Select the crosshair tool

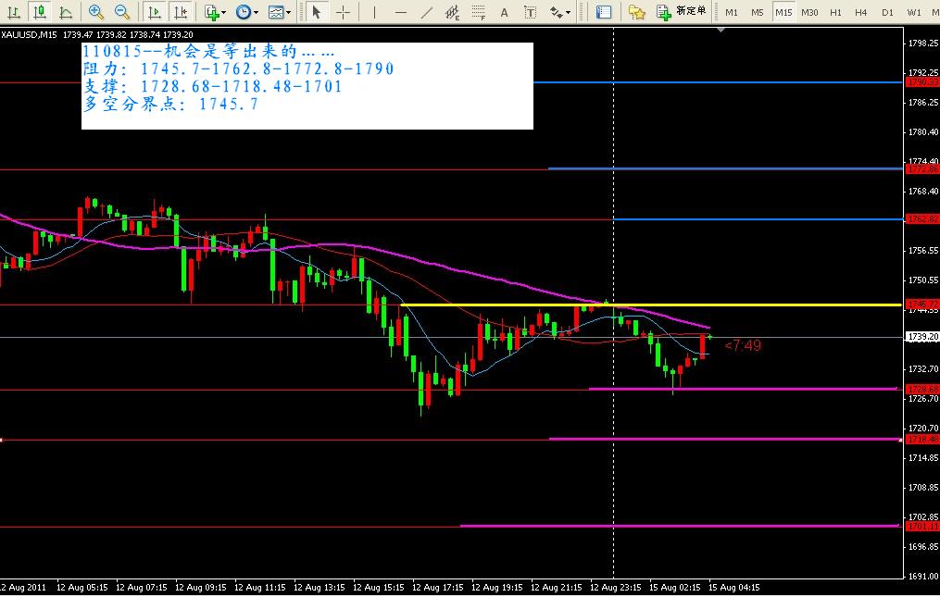(x=343, y=12)
